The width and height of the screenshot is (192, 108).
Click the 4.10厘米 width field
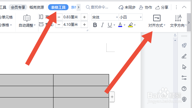72,25
